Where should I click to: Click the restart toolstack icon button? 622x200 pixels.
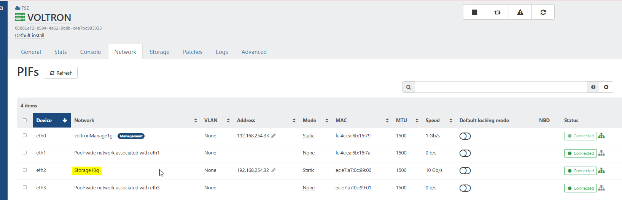tap(497, 12)
